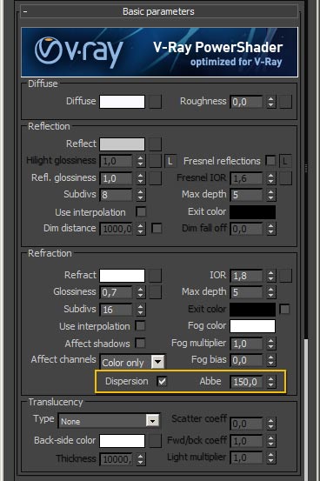Open the Reflection Exit color swatch
The width and height of the screenshot is (320, 481).
252,212
